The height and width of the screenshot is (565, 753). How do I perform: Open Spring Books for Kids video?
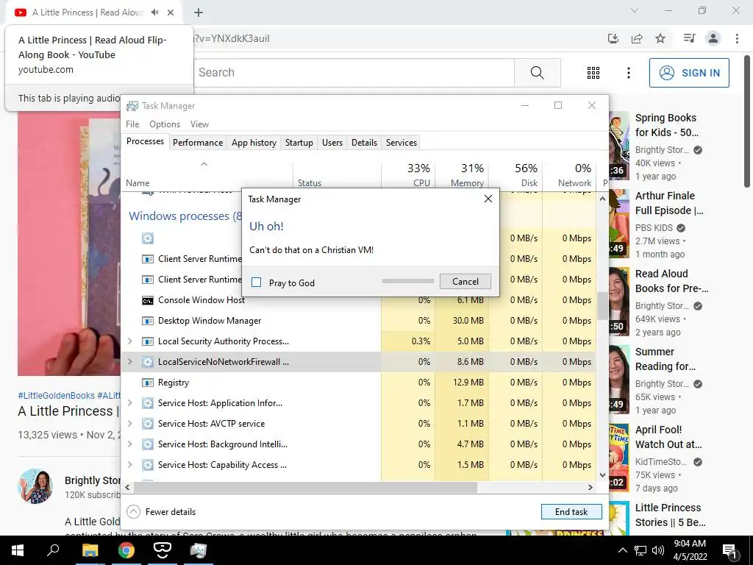tap(666, 125)
